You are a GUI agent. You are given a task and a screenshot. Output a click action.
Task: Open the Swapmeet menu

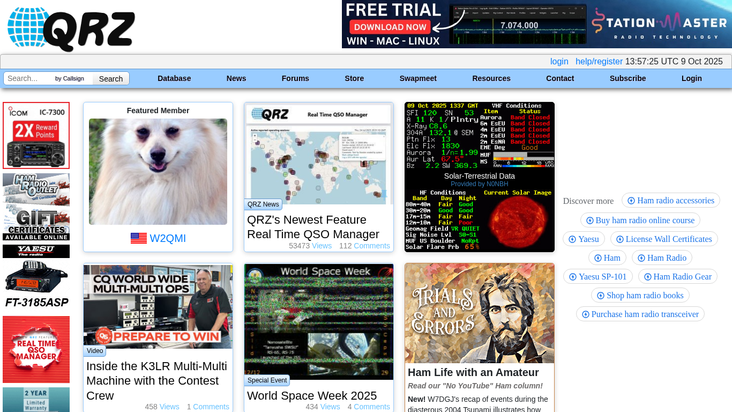418,78
